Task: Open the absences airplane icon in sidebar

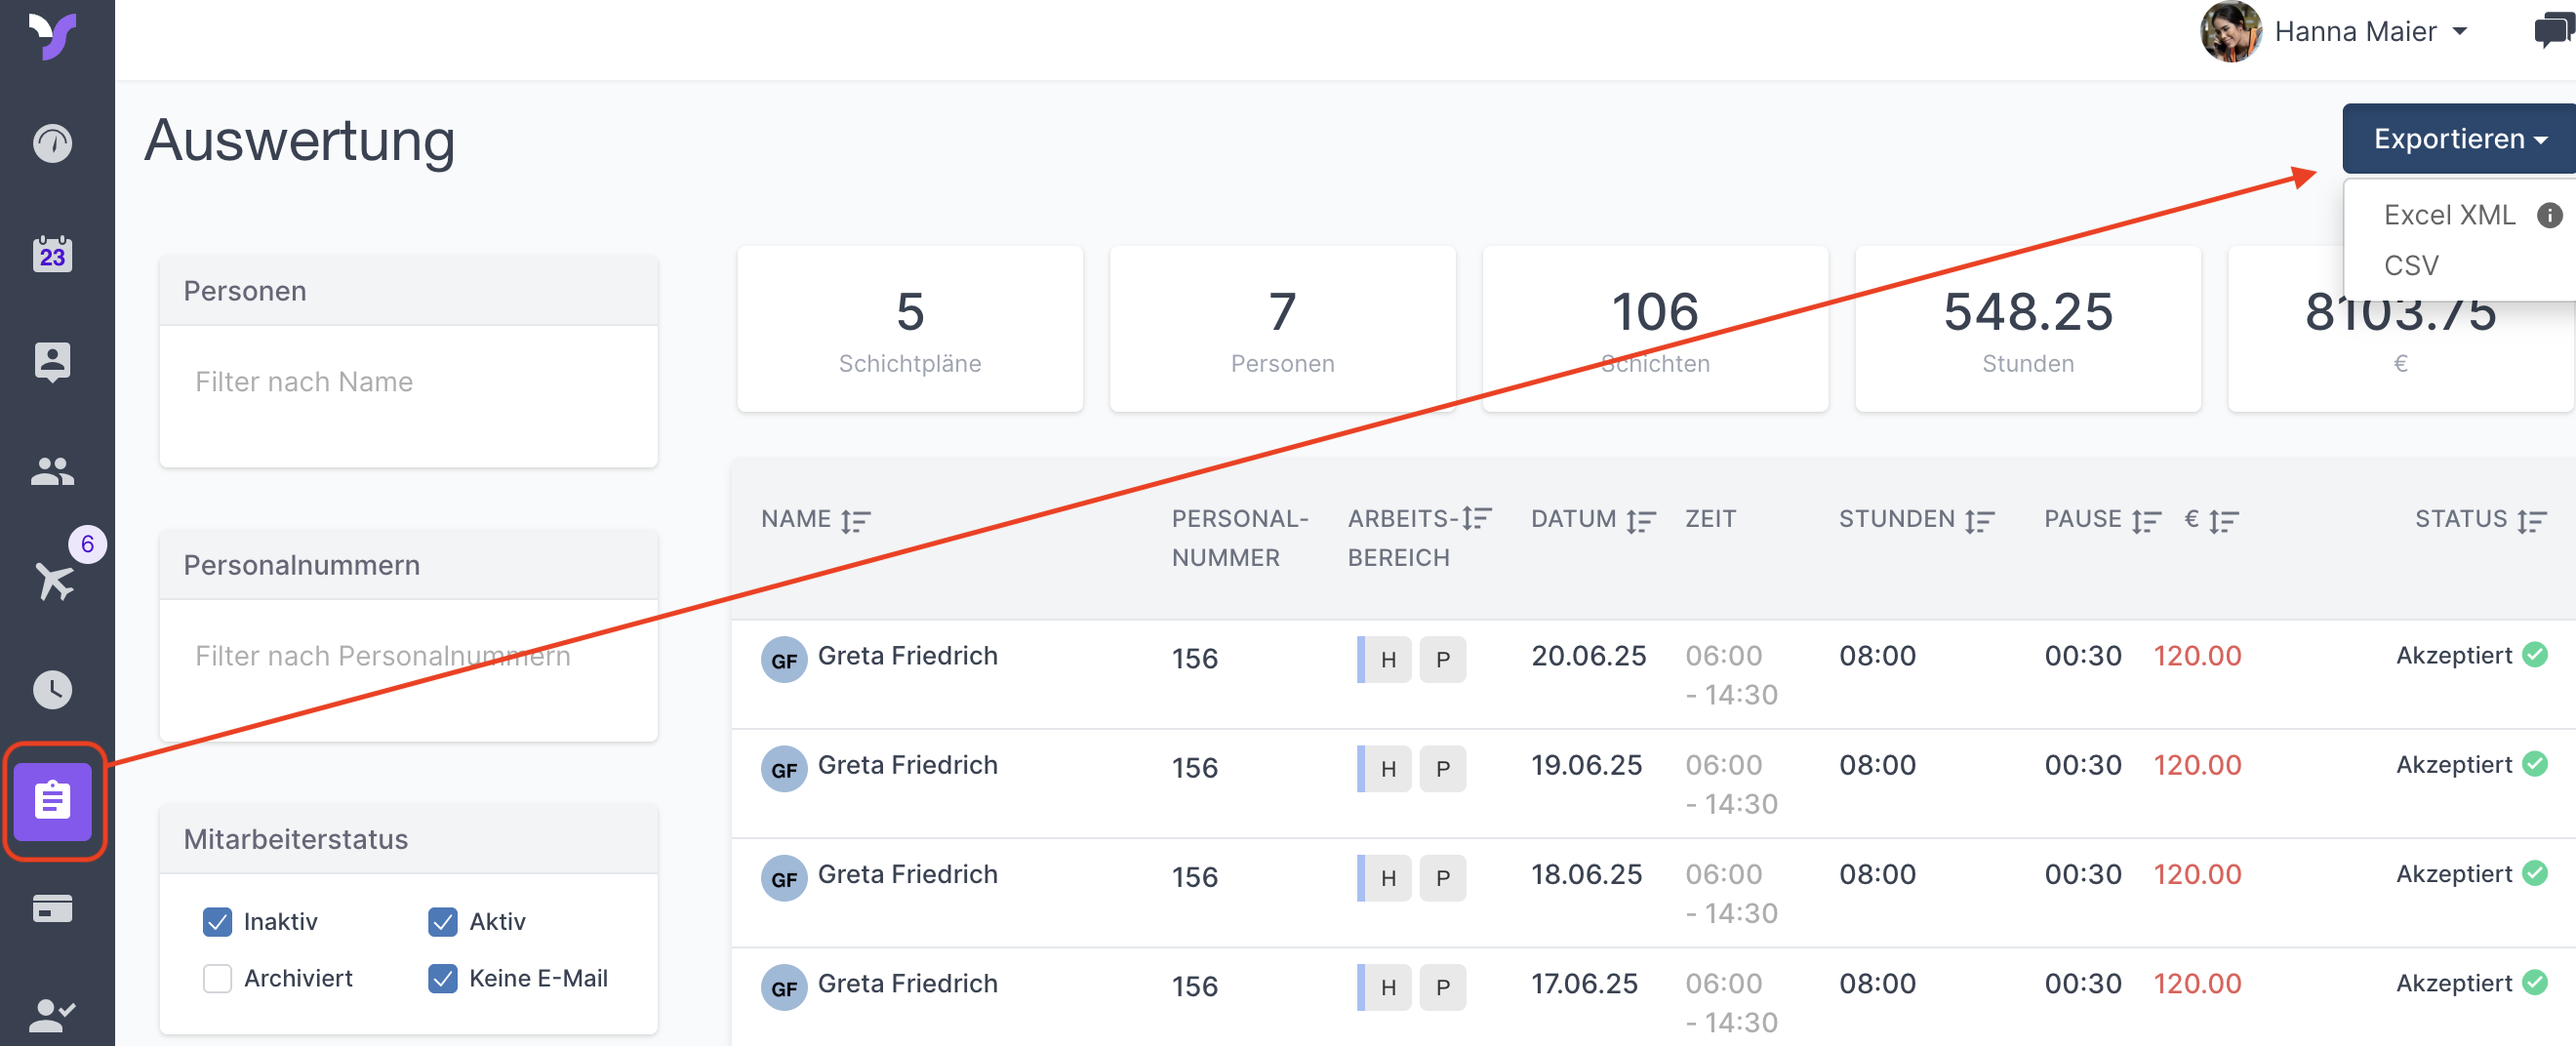Action: click(x=55, y=581)
